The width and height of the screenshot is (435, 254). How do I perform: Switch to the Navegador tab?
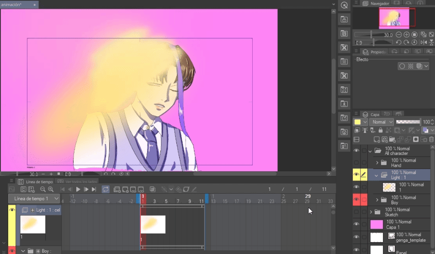[x=379, y=3]
